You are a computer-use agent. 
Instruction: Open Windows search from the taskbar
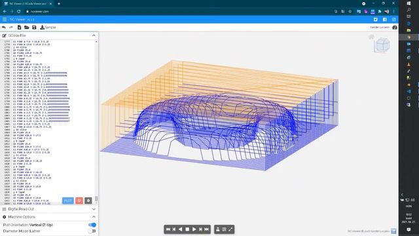(x=409, y=10)
